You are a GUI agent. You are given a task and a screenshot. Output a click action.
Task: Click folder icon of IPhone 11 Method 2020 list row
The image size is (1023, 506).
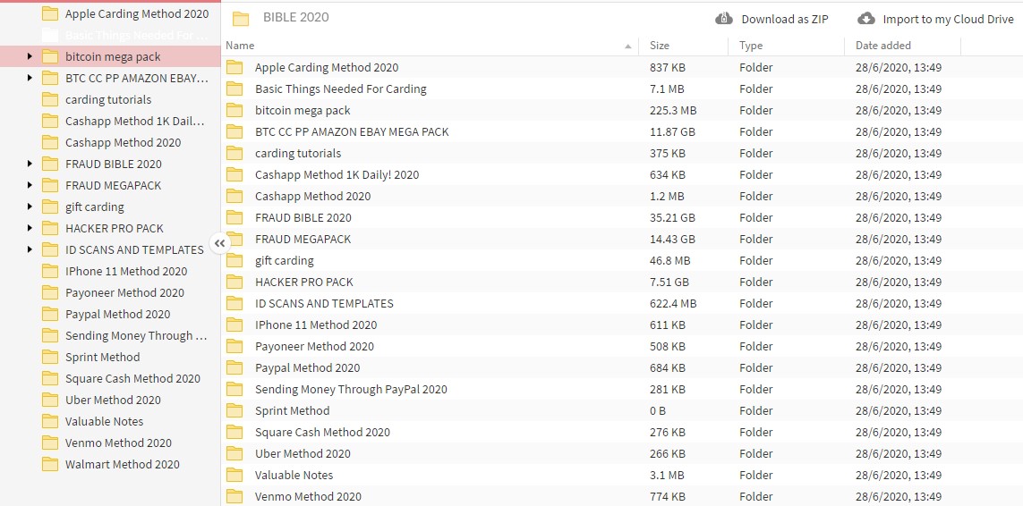point(234,325)
